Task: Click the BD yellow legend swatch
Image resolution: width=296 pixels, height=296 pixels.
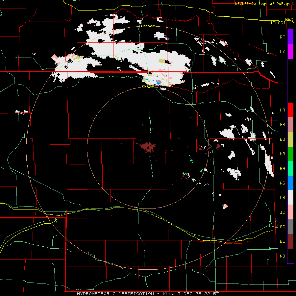Action: pos(290,139)
